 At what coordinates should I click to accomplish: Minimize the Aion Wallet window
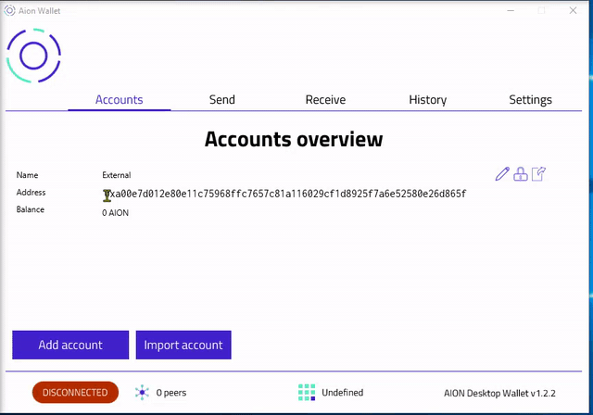(511, 10)
